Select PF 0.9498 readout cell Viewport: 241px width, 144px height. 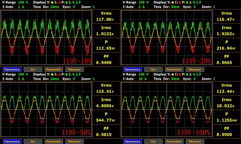pyautogui.click(x=106, y=60)
